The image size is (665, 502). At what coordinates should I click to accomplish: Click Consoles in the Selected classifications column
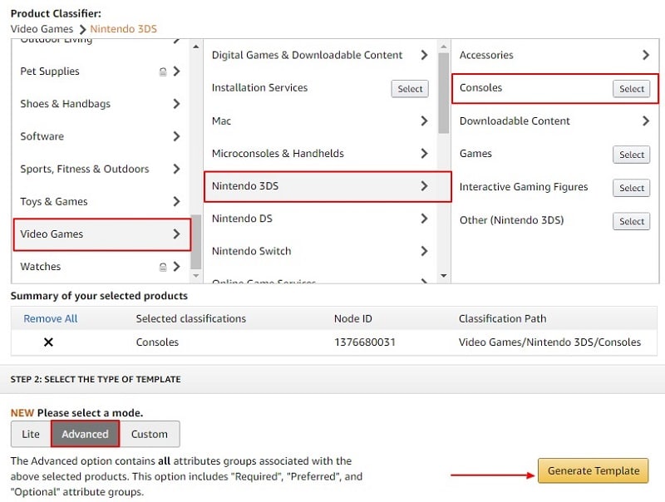157,342
